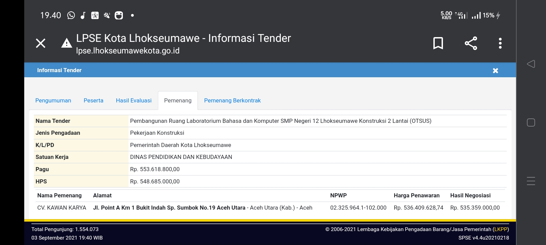Switch to the Pengumuman tab
This screenshot has height=245, width=546.
53,100
